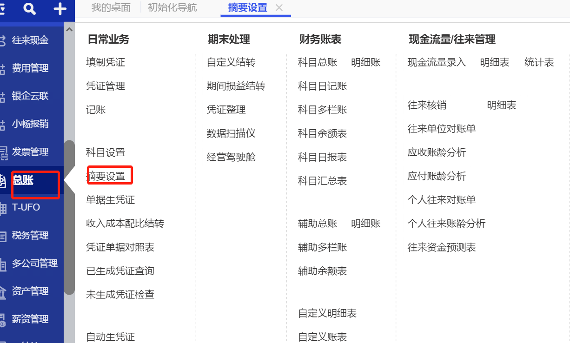The image size is (570, 343).
Task: Open 银企云联 in the sidebar
Action: (x=30, y=96)
